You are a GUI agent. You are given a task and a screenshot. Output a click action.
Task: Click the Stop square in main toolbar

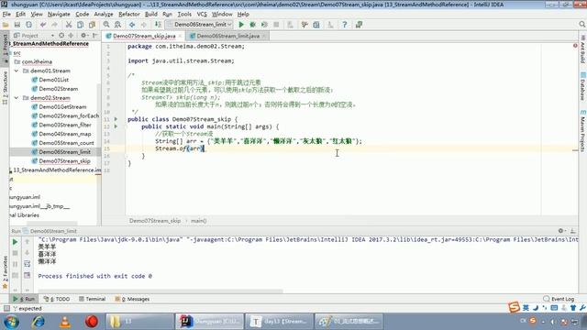tap(276, 25)
